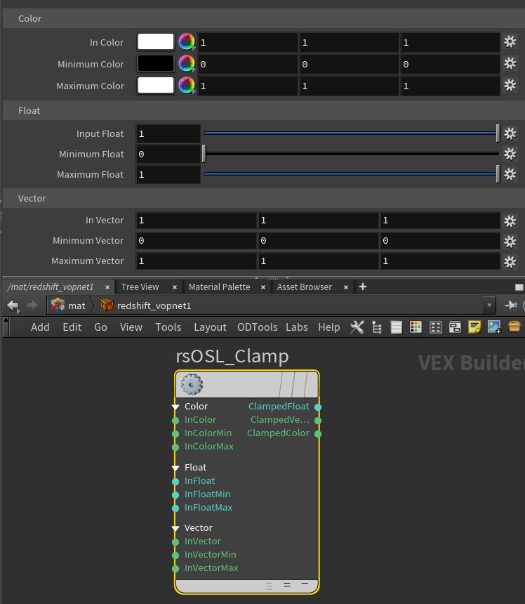Open the Add menu
Screen dimensions: 525x604
(41, 327)
